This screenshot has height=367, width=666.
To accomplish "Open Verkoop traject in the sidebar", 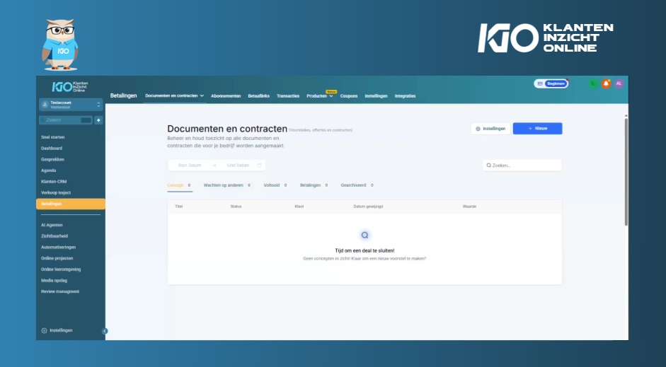I will tap(56, 192).
